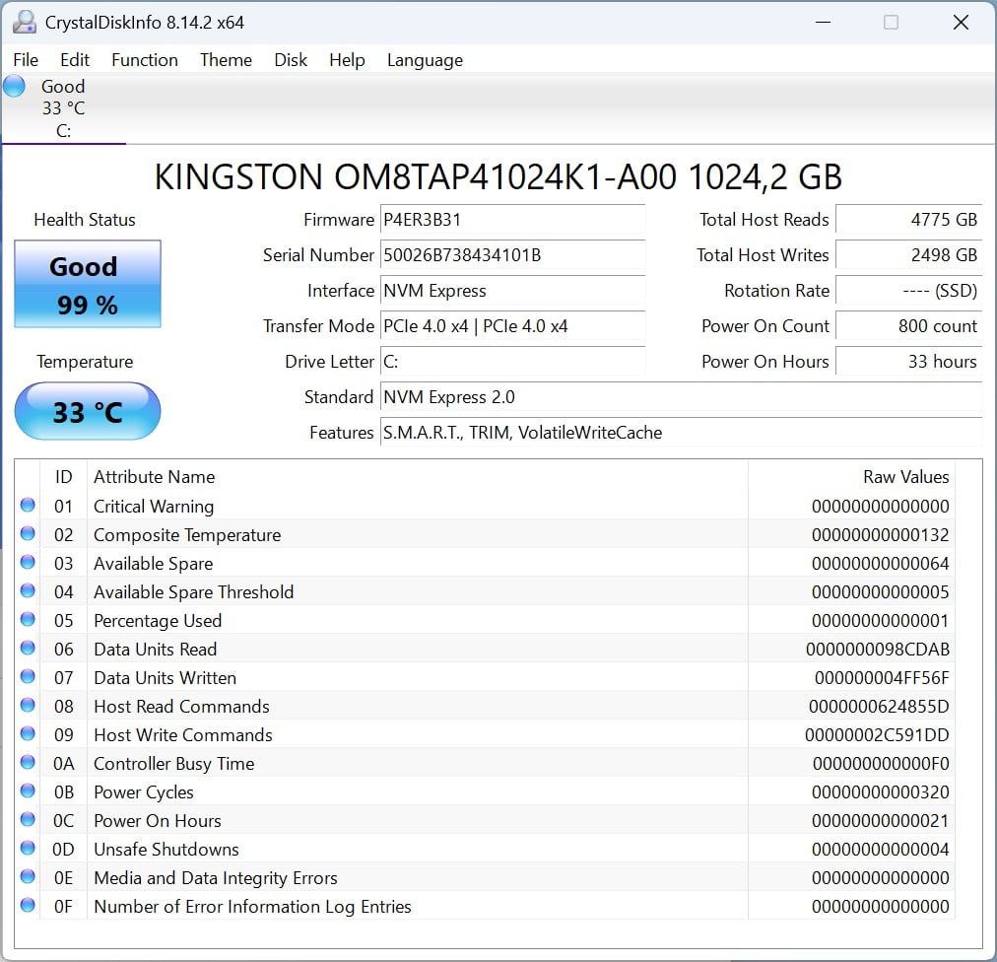Click the blue status orb beside drive C:

coord(15,87)
